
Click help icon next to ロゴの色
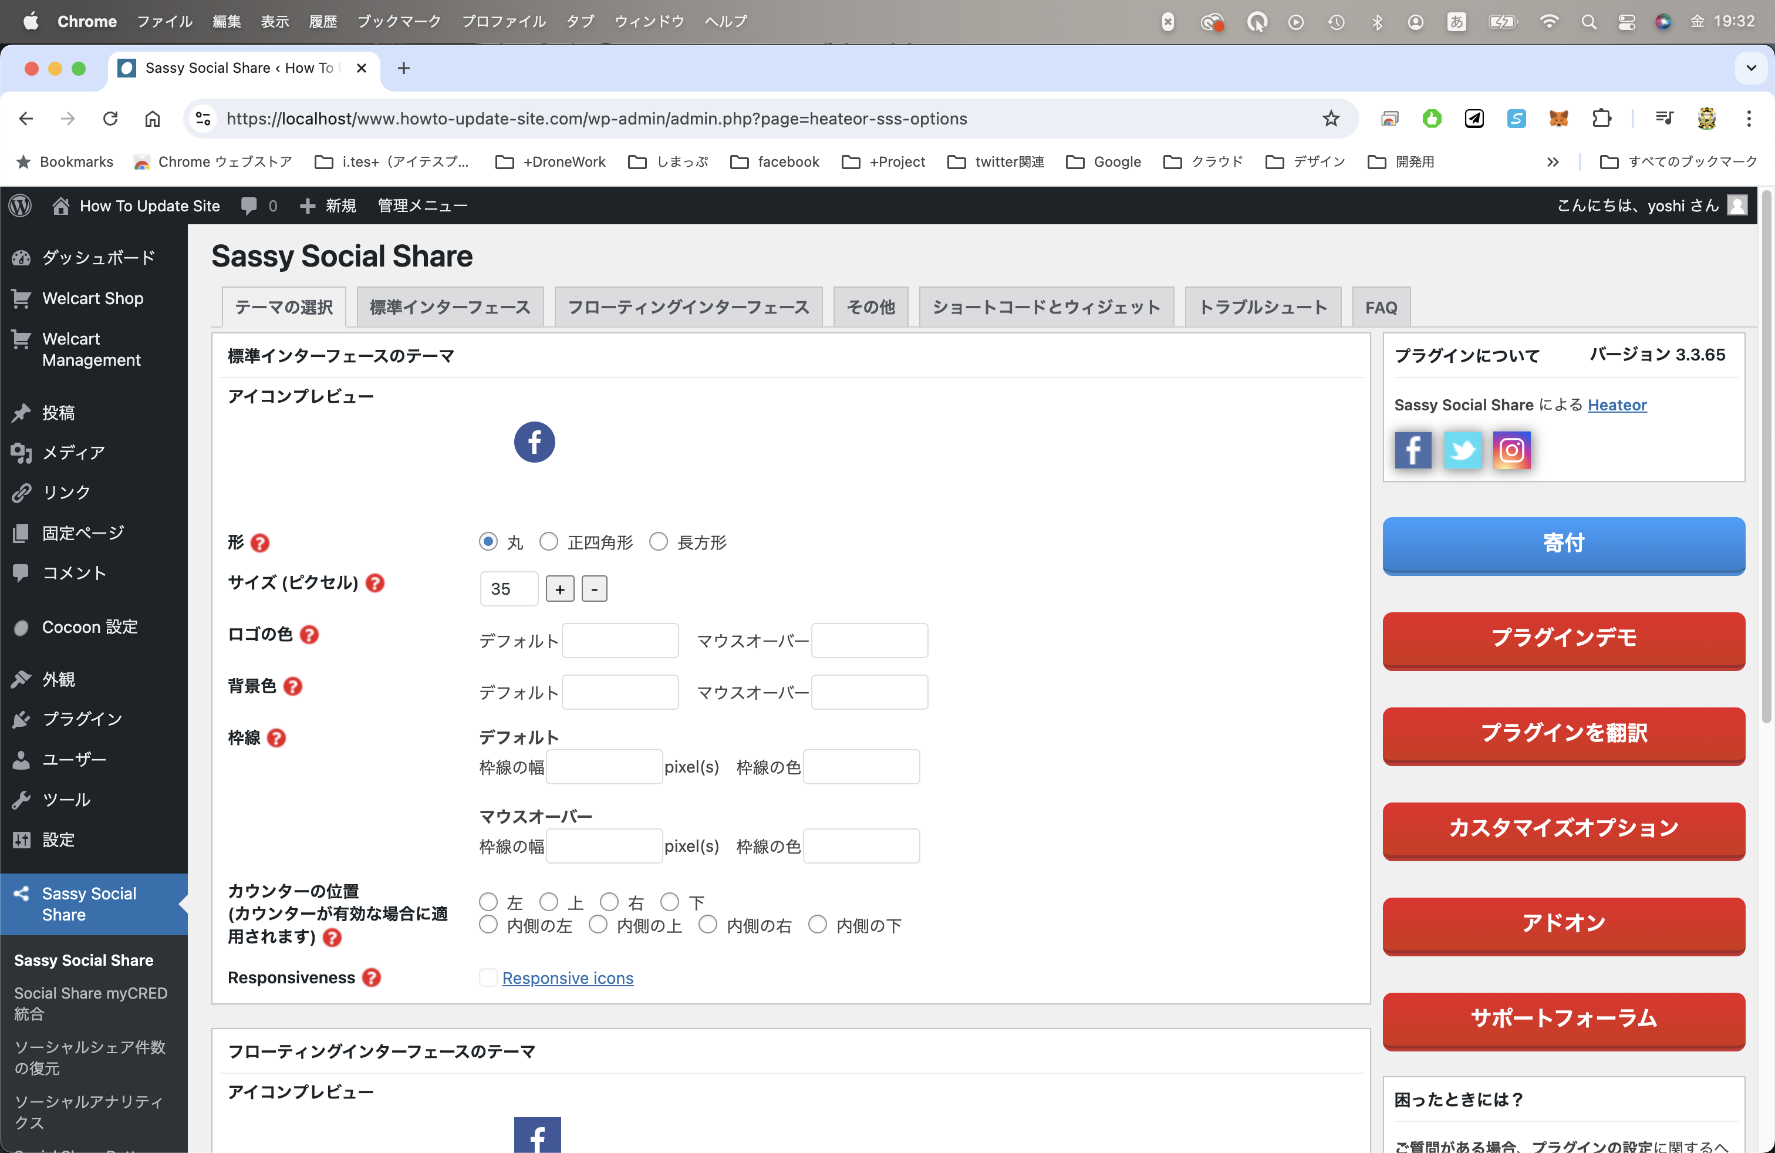(309, 635)
